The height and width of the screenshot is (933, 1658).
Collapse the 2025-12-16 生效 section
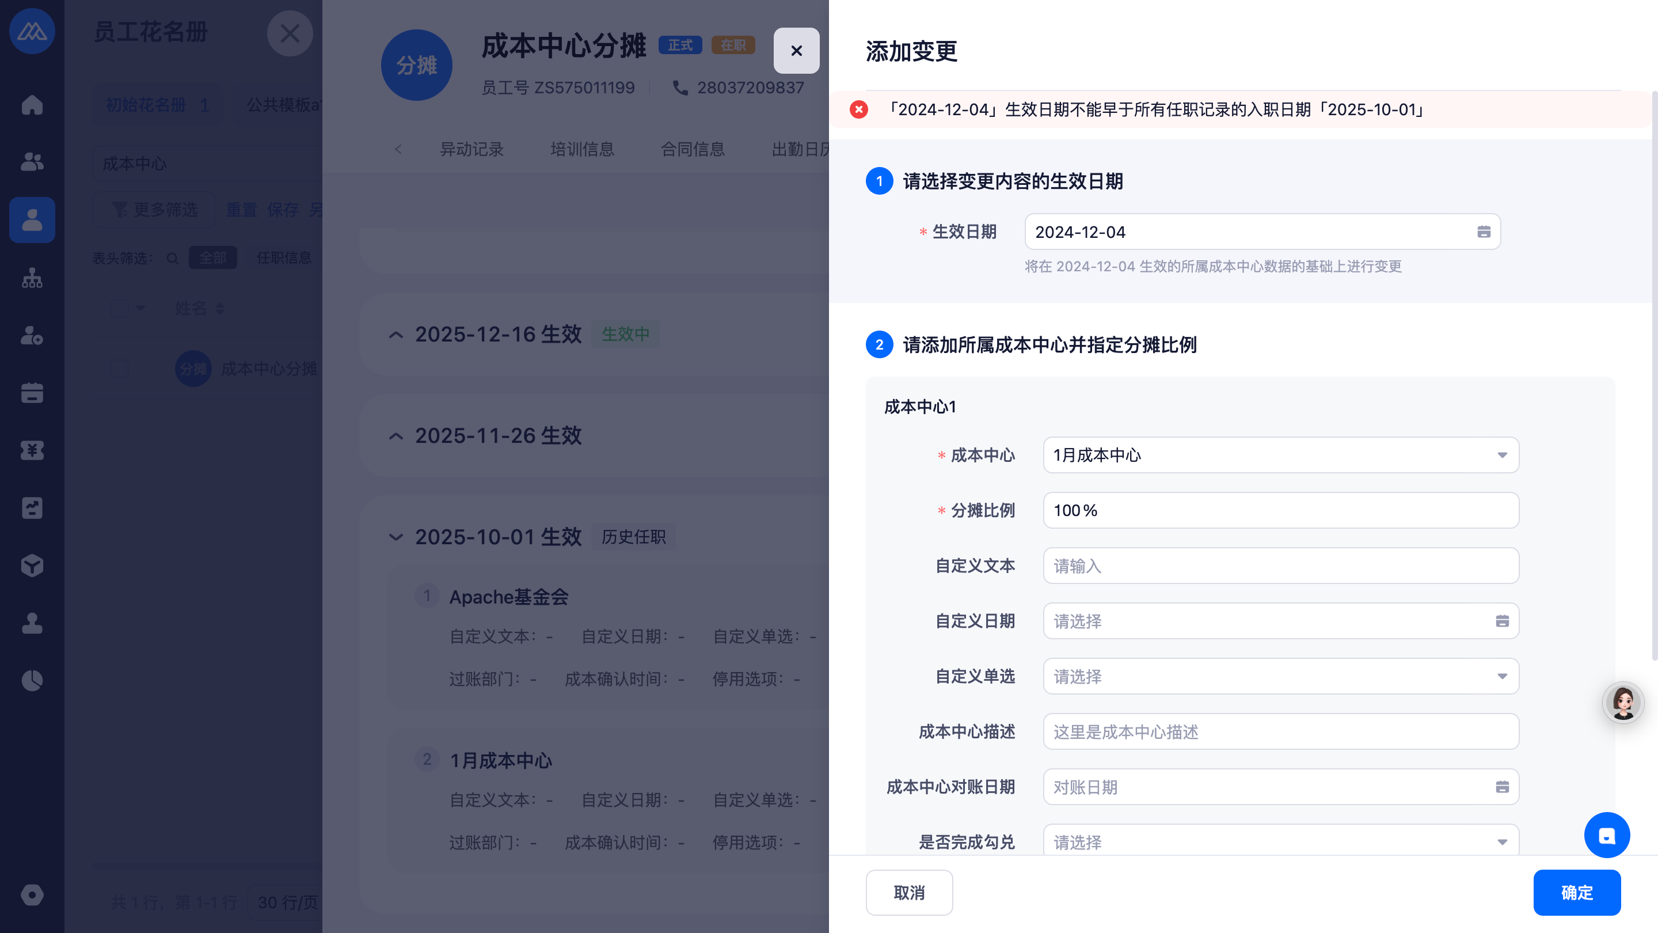click(x=396, y=335)
